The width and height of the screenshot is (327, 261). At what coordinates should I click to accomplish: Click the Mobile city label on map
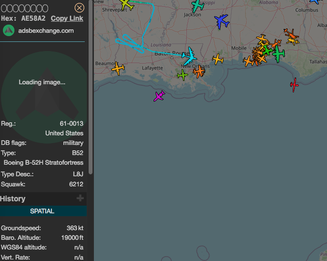(x=239, y=48)
